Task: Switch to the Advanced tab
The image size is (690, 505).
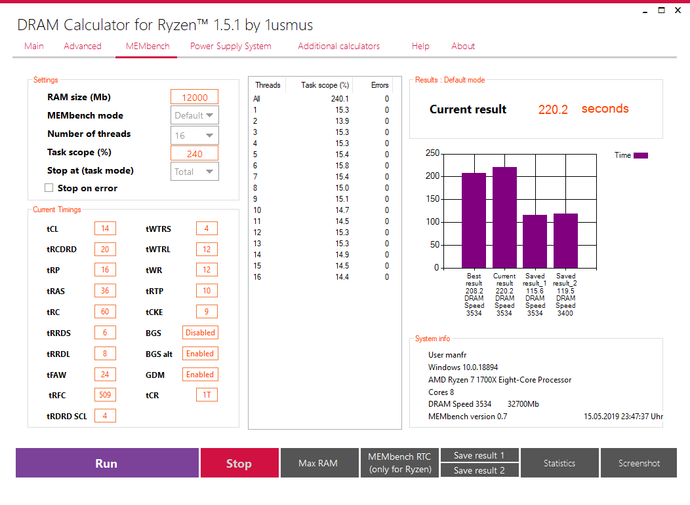Action: (x=82, y=46)
